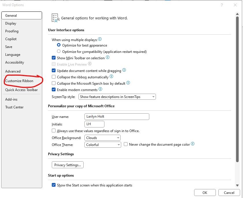Click the Initials field
Viewport: 243px width, 198px height.
[94, 124]
